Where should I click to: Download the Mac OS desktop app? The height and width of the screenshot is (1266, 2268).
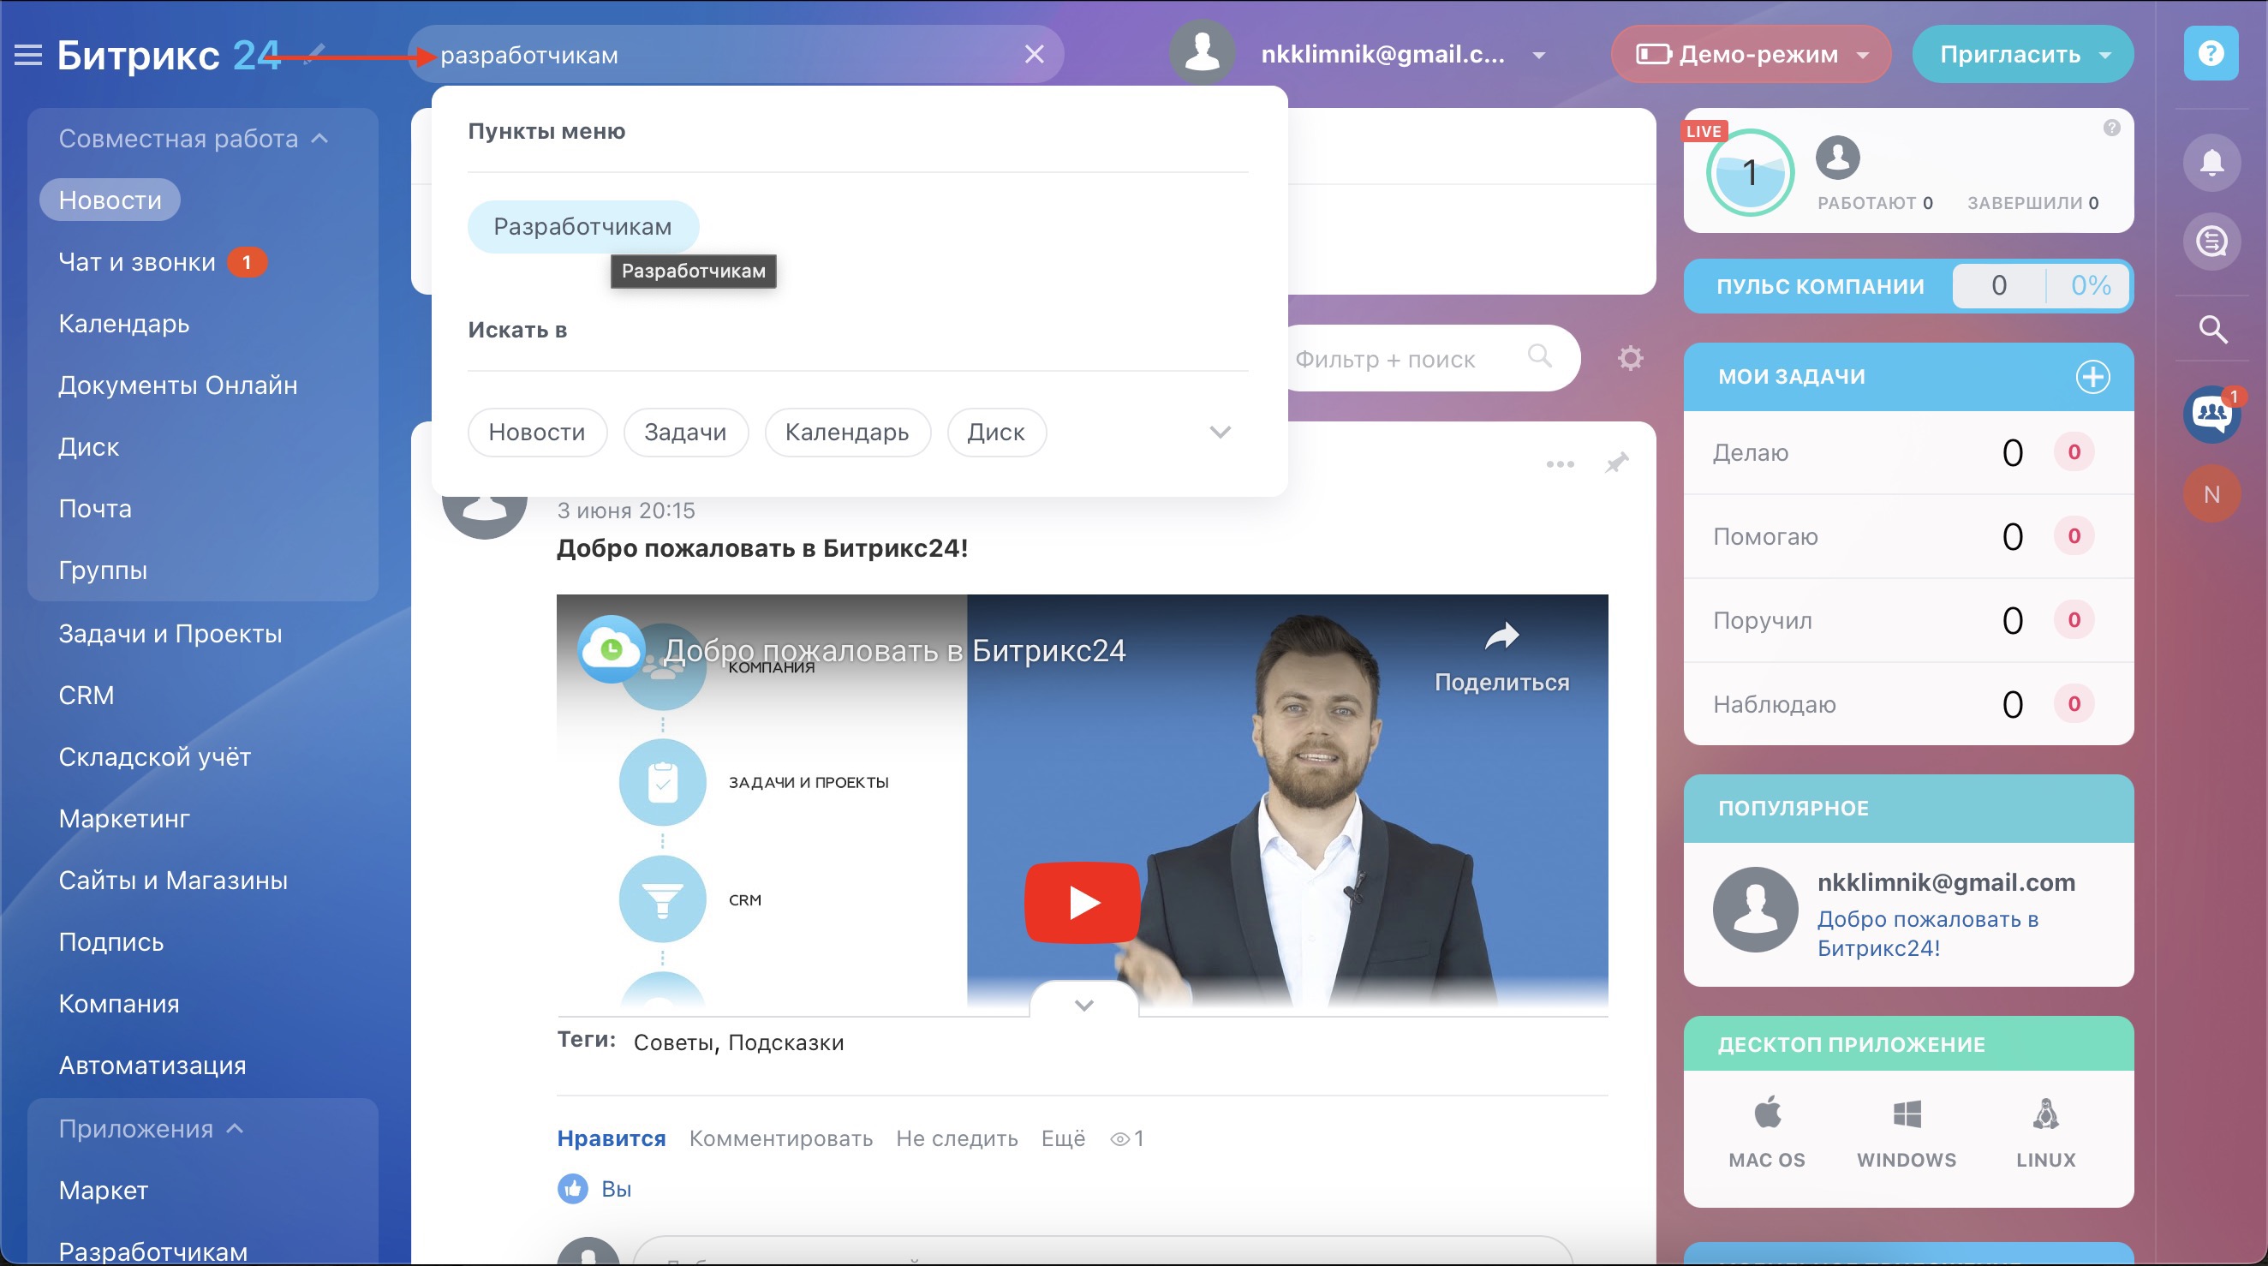(1766, 1132)
